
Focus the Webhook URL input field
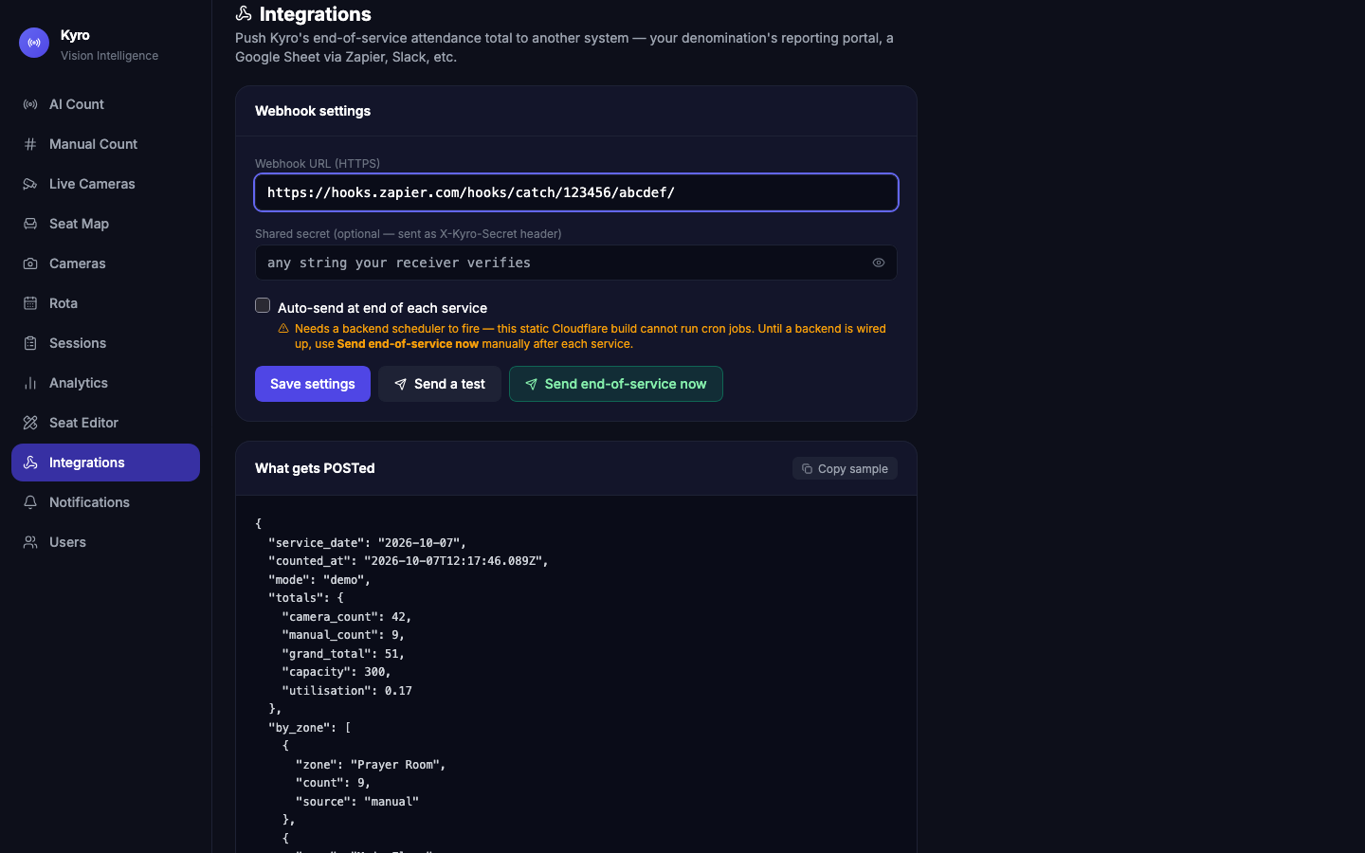coord(576,192)
